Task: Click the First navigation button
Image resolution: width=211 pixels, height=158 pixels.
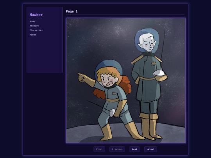Action: click(99, 149)
